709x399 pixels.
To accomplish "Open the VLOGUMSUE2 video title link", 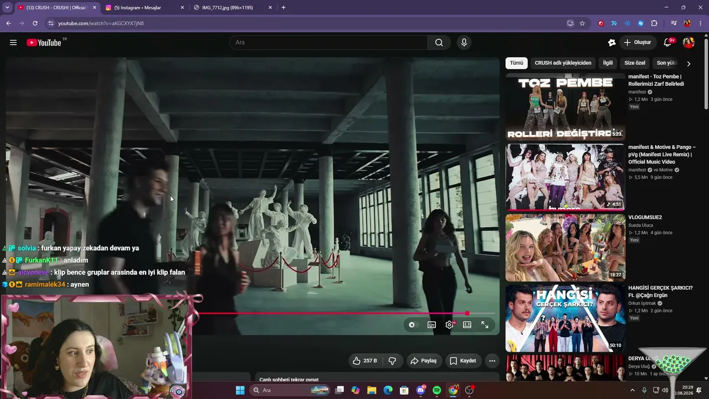I will (645, 217).
